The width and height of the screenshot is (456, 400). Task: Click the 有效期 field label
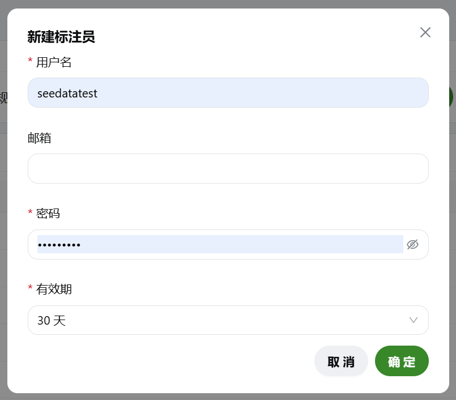(54, 289)
